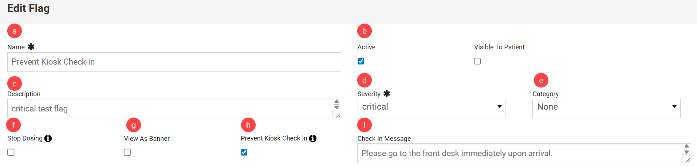Enable the View As Banner checkbox

click(x=127, y=152)
